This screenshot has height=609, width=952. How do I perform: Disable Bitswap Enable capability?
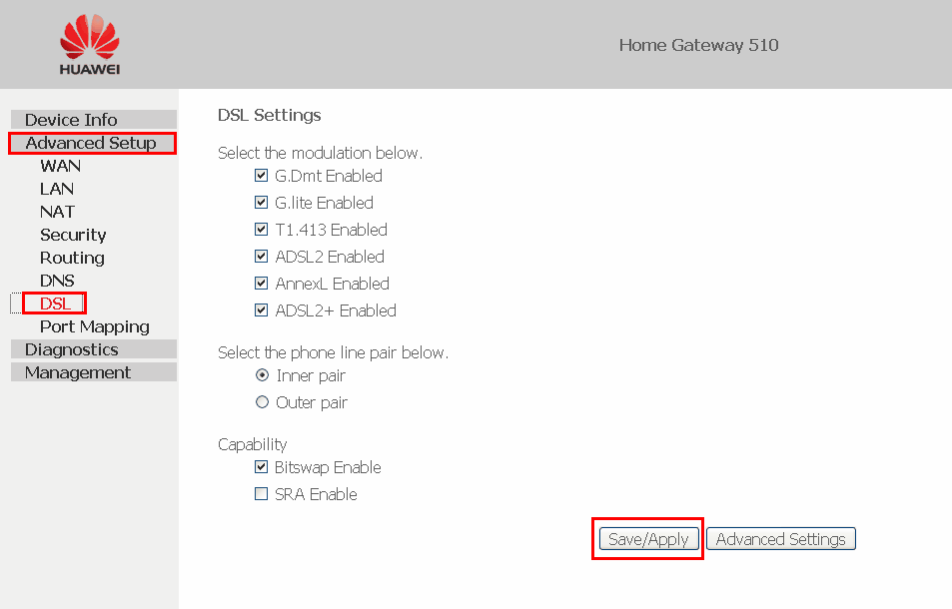point(261,467)
